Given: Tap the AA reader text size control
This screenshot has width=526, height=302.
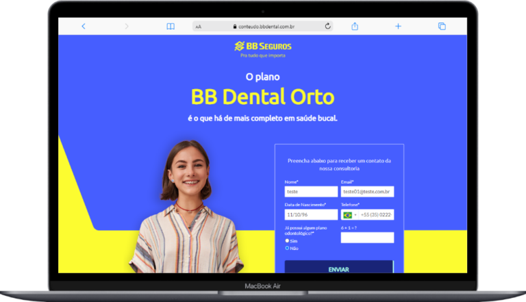Looking at the screenshot, I should click(x=198, y=27).
